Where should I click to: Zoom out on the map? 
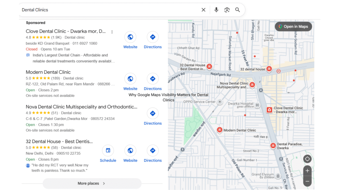307,181
